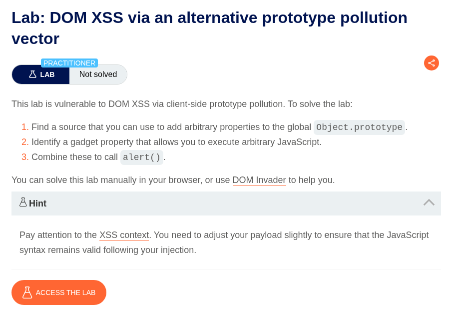Click the white LAB label text
Viewport: 451px width, 309px height.
[x=47, y=74]
